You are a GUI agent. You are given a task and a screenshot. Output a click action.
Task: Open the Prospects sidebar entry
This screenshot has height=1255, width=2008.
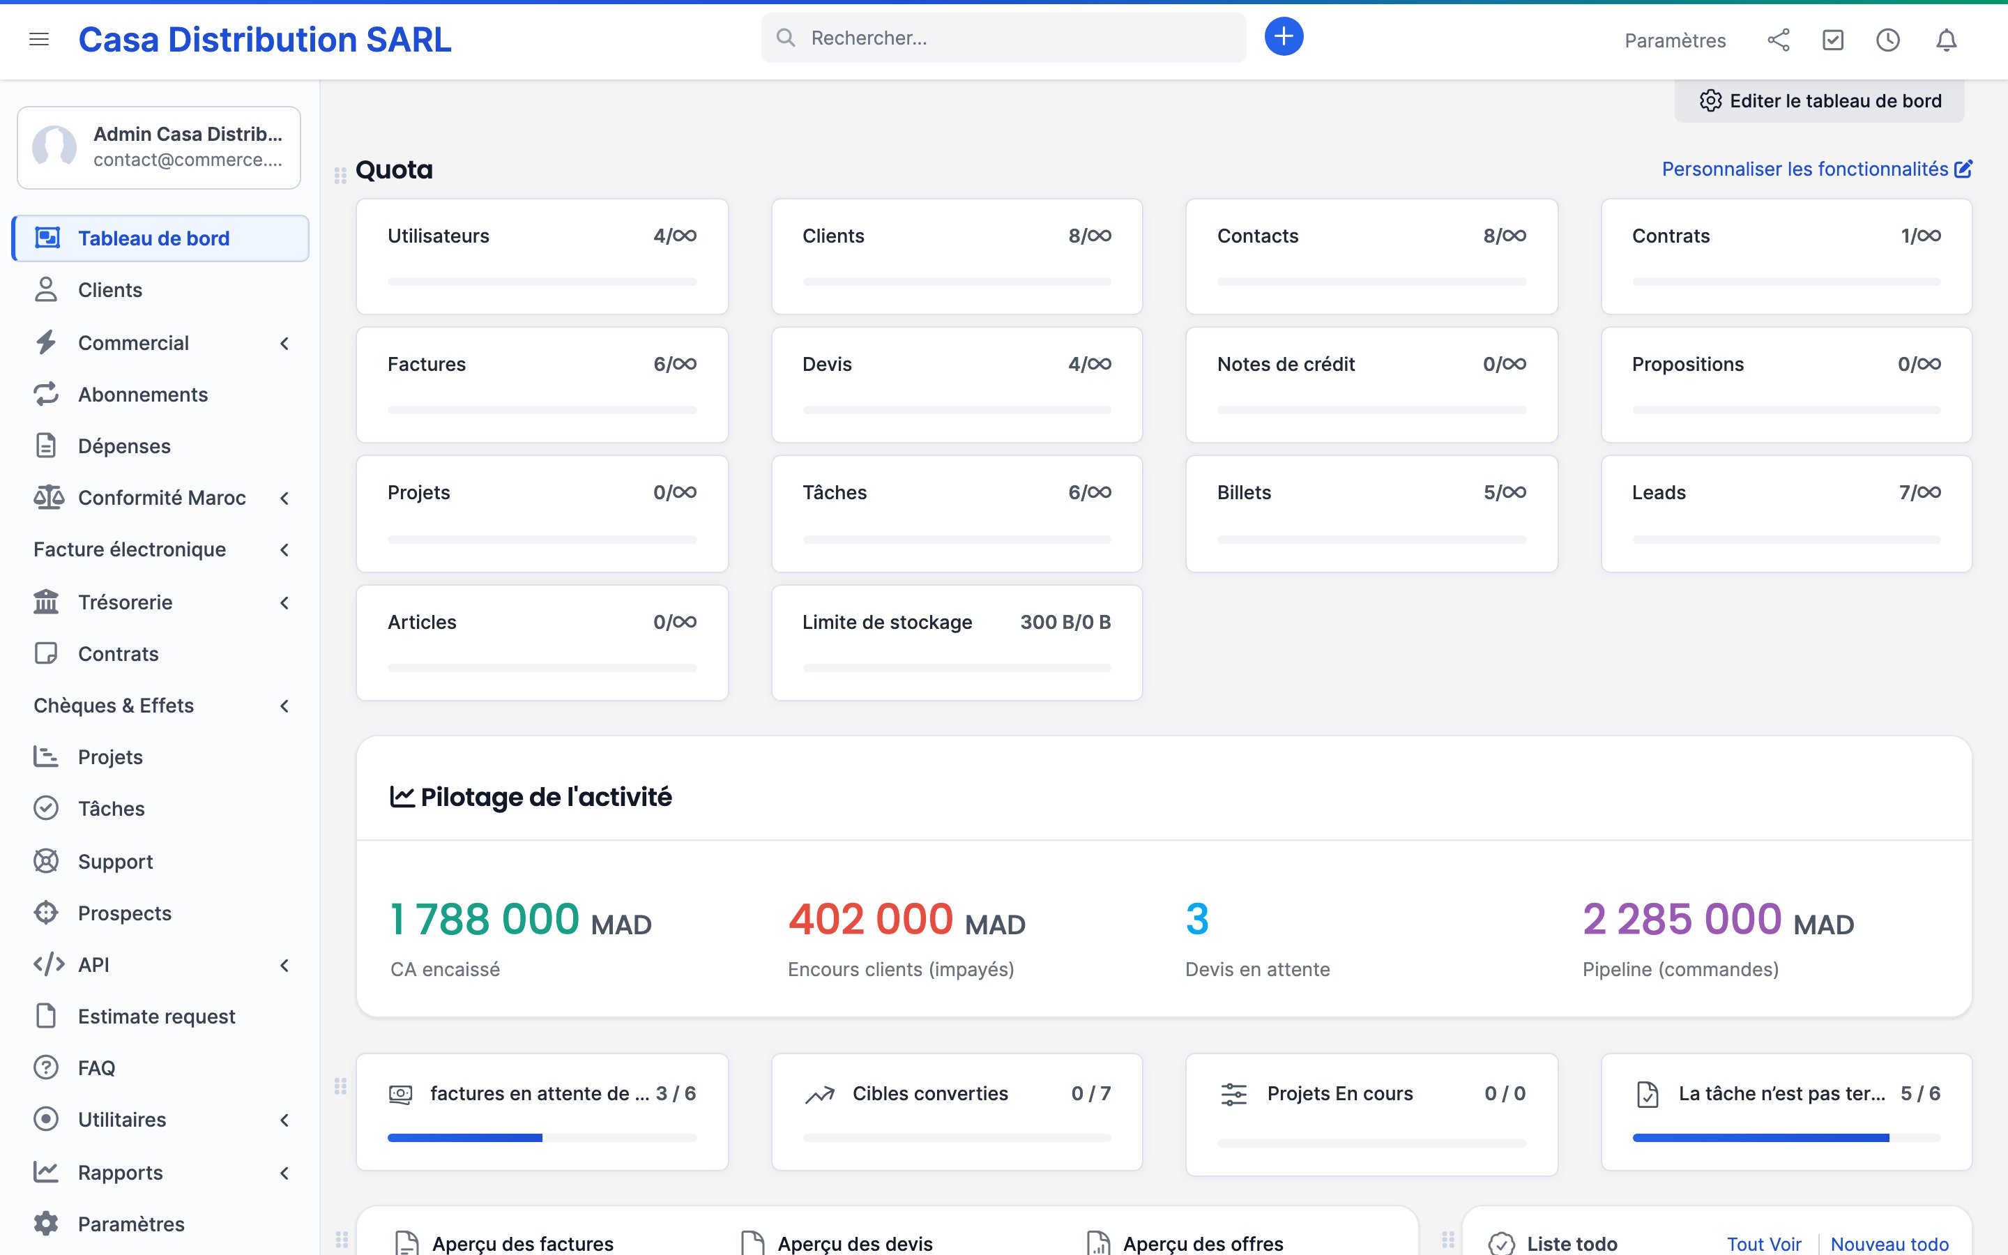(x=161, y=913)
